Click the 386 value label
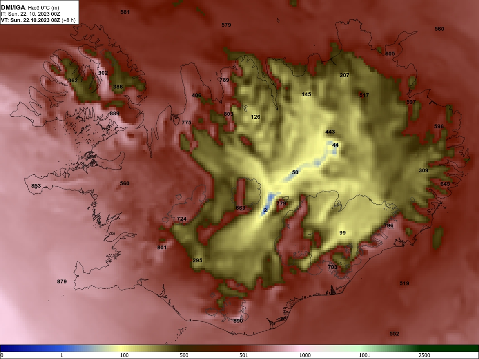This screenshot has height=359, width=479. (118, 87)
